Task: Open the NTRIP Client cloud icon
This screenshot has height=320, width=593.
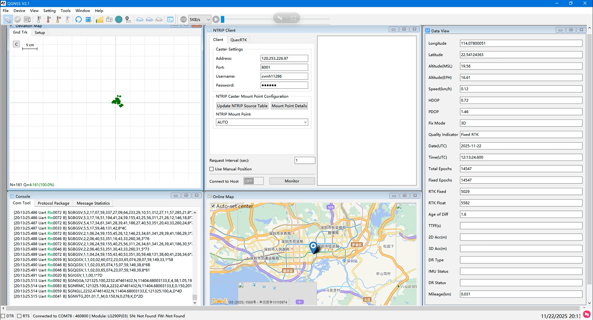Action: coord(139,19)
